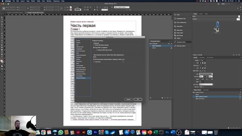Select the page 1 thumbnail in Pages panel
The image size is (242, 136).
pos(218,24)
